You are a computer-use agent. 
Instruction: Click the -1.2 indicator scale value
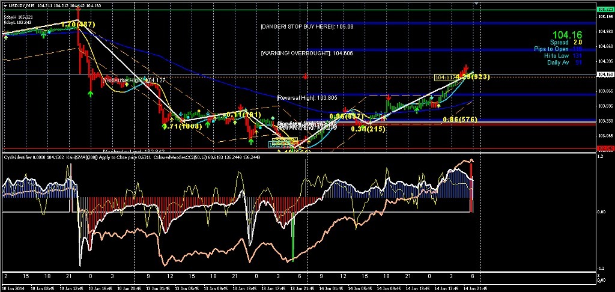[601, 269]
